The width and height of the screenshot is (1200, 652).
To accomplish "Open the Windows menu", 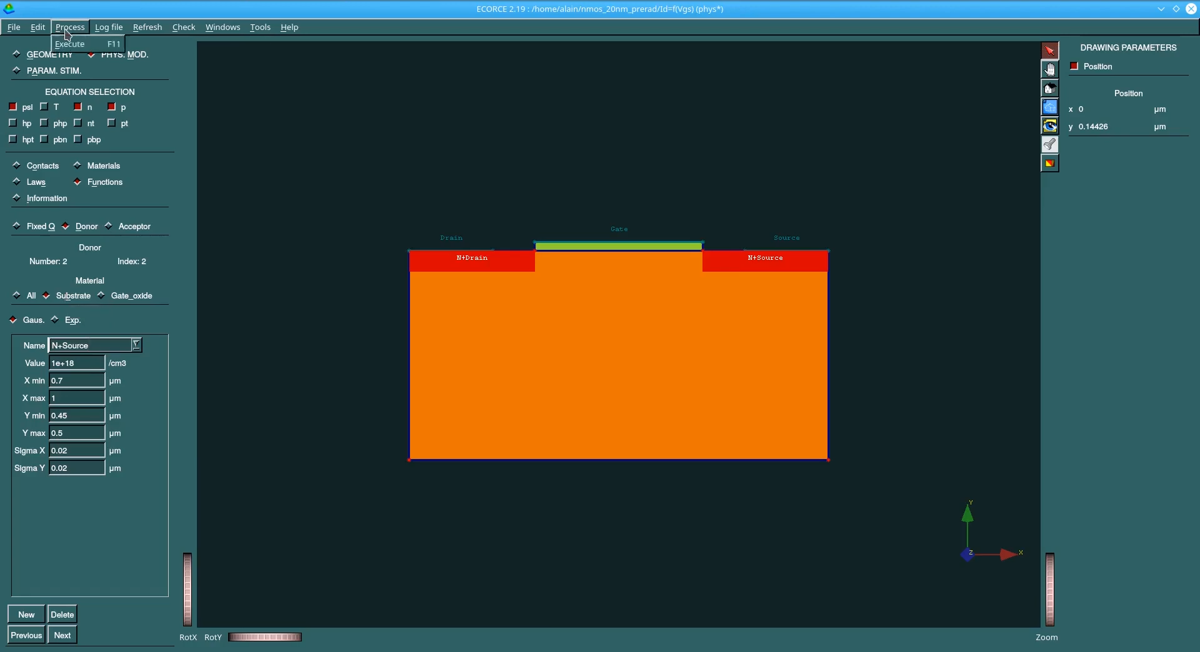I will click(222, 27).
